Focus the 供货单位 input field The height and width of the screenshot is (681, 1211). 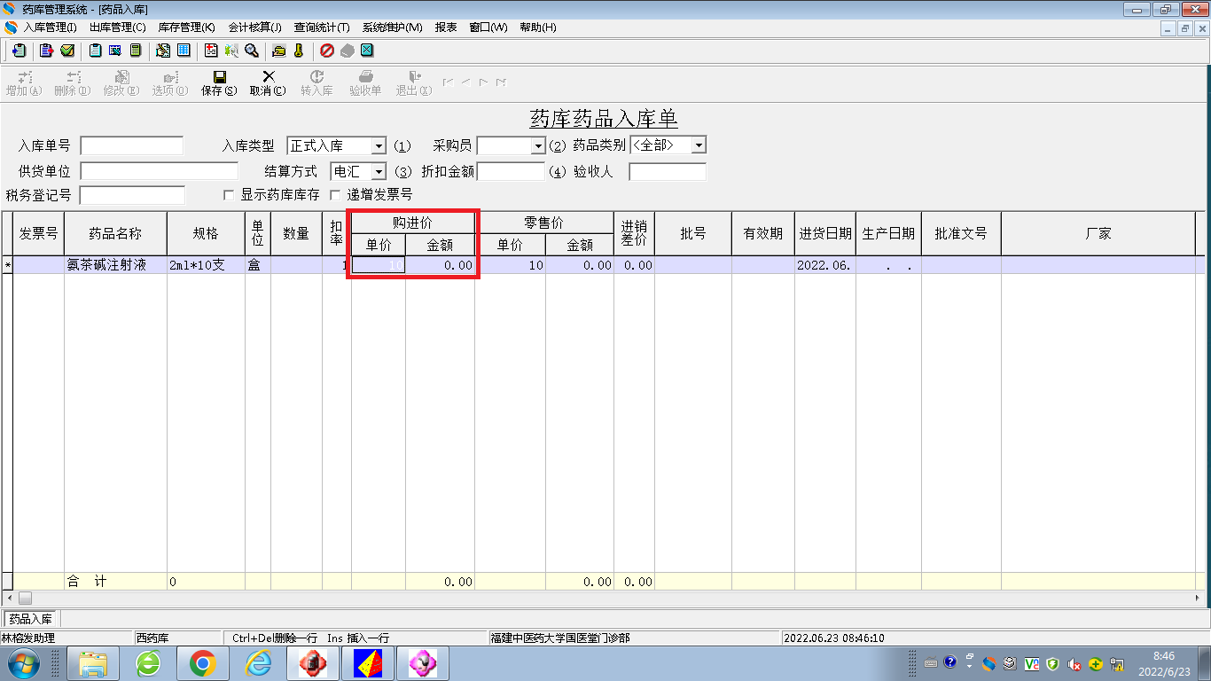160,171
